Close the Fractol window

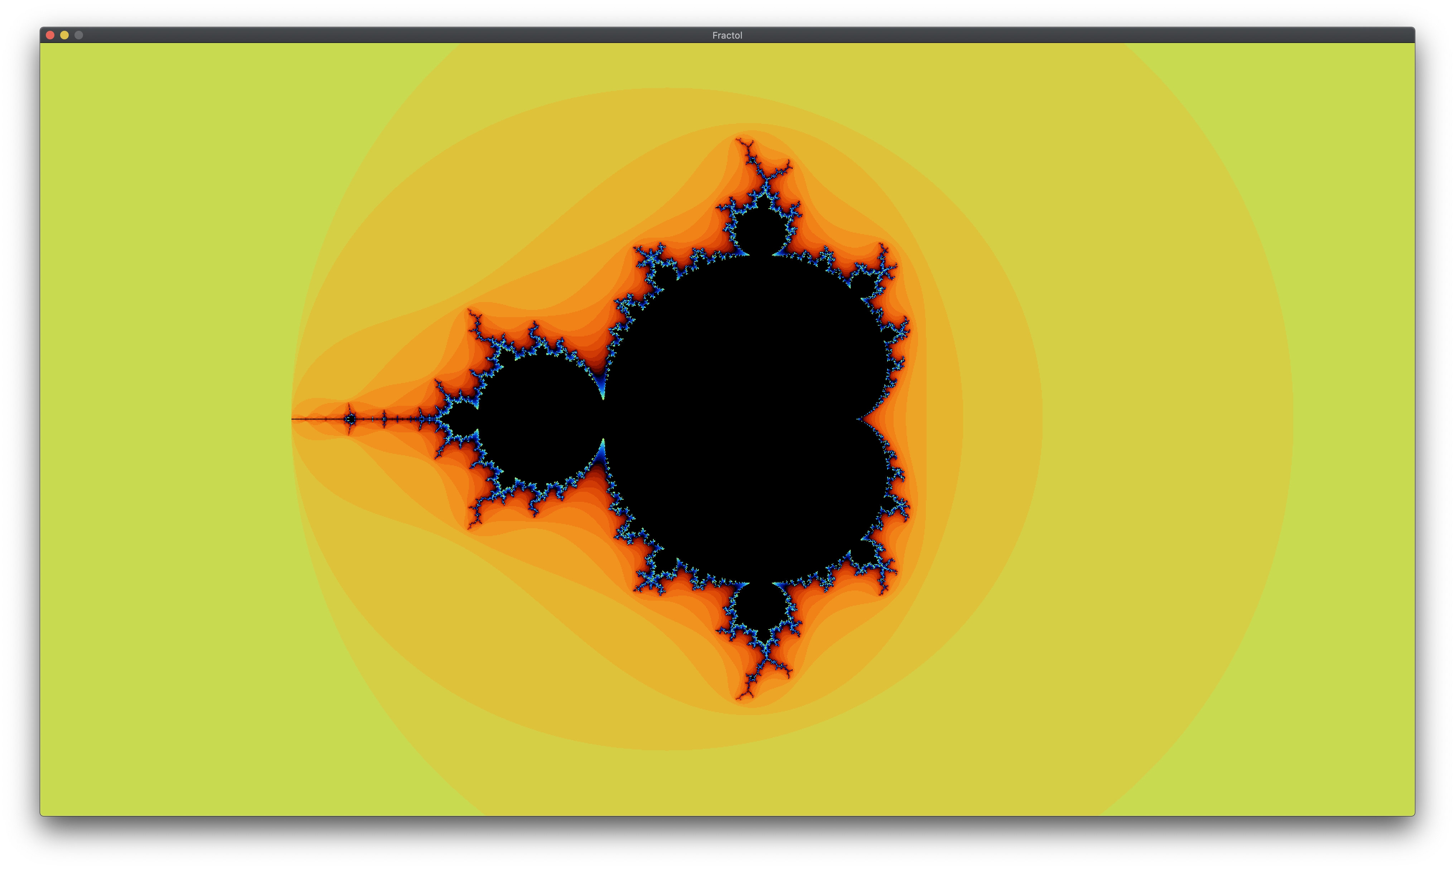[x=50, y=35]
